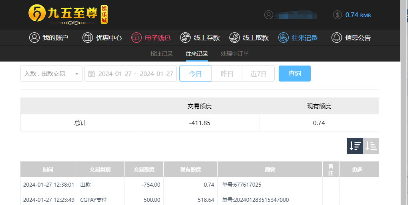
Task: Click the -754.00 amount cell
Action: 144,185
